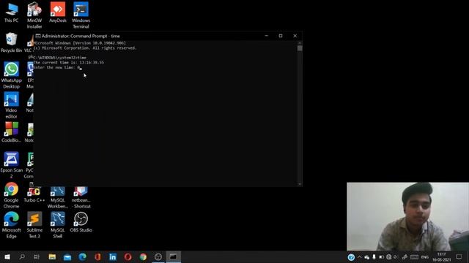Maximize the Command Prompt window
The height and width of the screenshot is (263, 469).
coord(281,36)
